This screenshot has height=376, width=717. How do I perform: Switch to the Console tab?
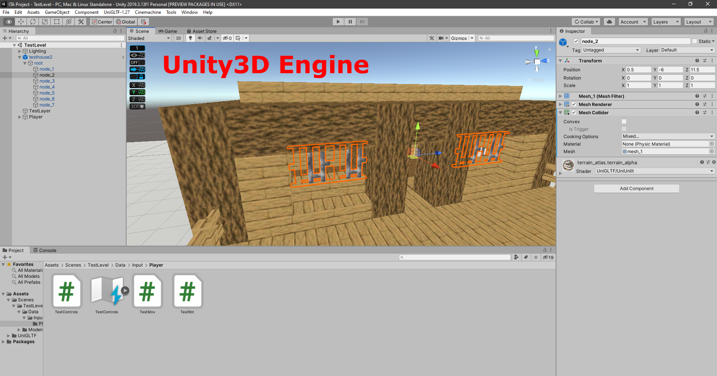[45, 250]
